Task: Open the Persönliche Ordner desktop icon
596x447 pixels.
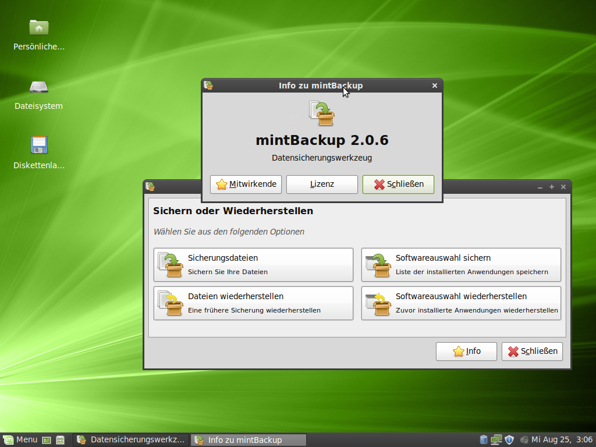Action: tap(38, 27)
